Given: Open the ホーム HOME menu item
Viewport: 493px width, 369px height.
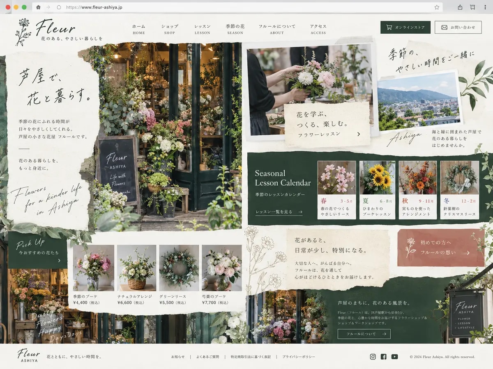Looking at the screenshot, I should [x=139, y=29].
